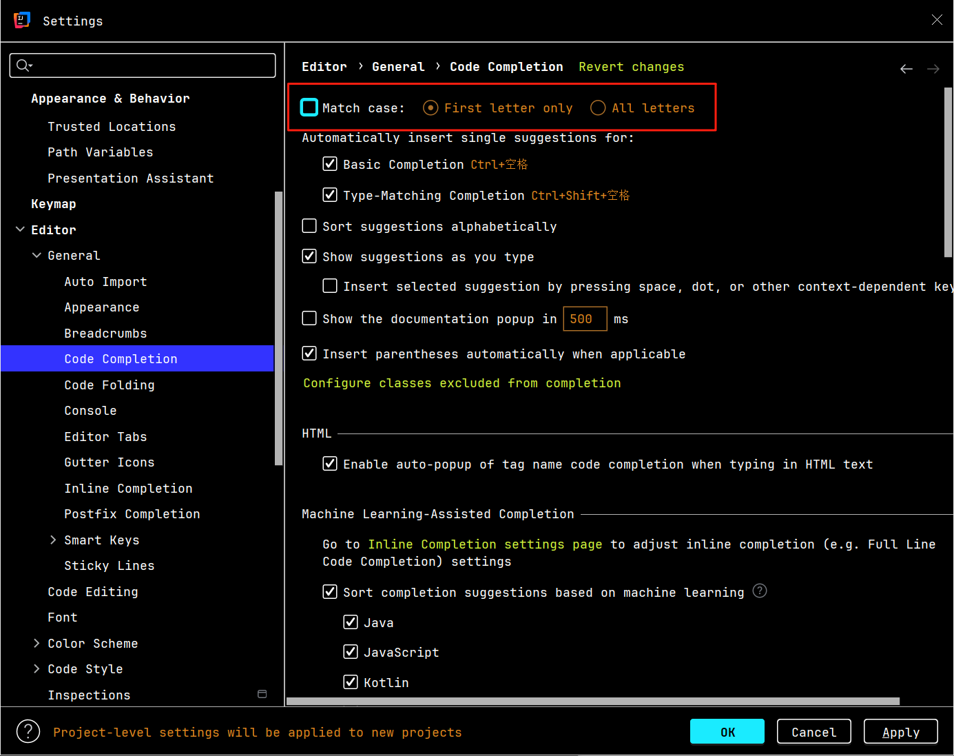Expand the Color Scheme node
Screen dimensions: 954x756
(37, 643)
